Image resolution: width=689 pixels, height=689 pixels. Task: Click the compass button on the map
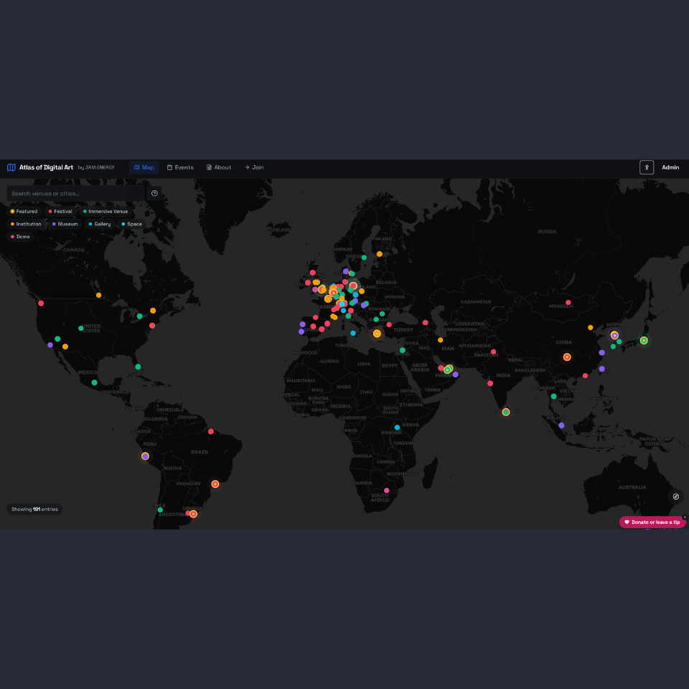click(x=676, y=497)
